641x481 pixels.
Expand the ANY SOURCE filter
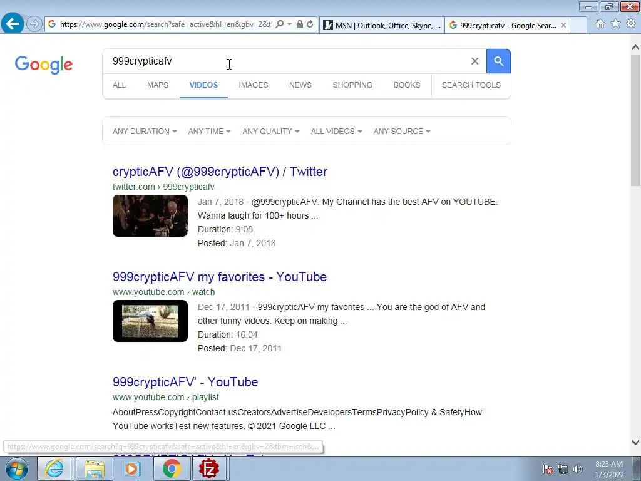pos(401,132)
